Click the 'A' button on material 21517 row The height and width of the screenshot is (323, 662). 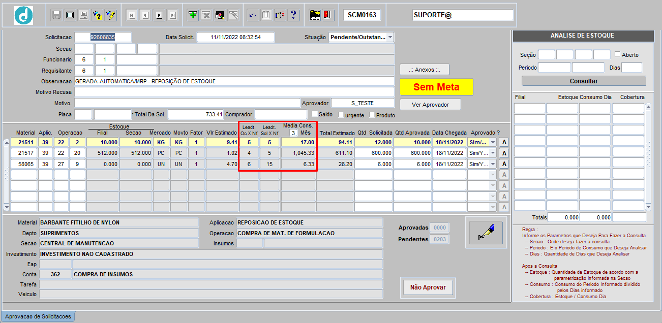[x=504, y=153]
